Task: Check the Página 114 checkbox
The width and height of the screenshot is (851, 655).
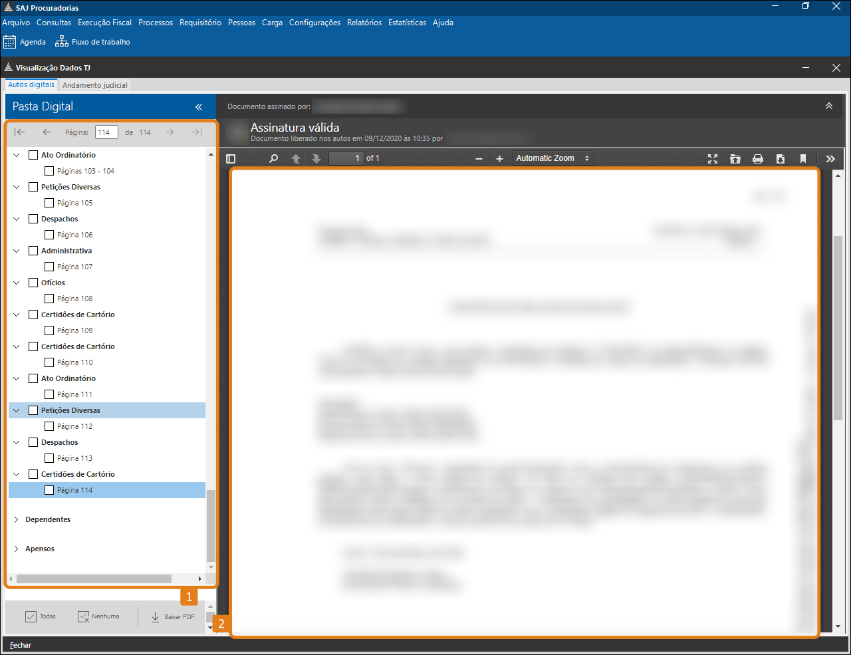Action: pos(49,490)
